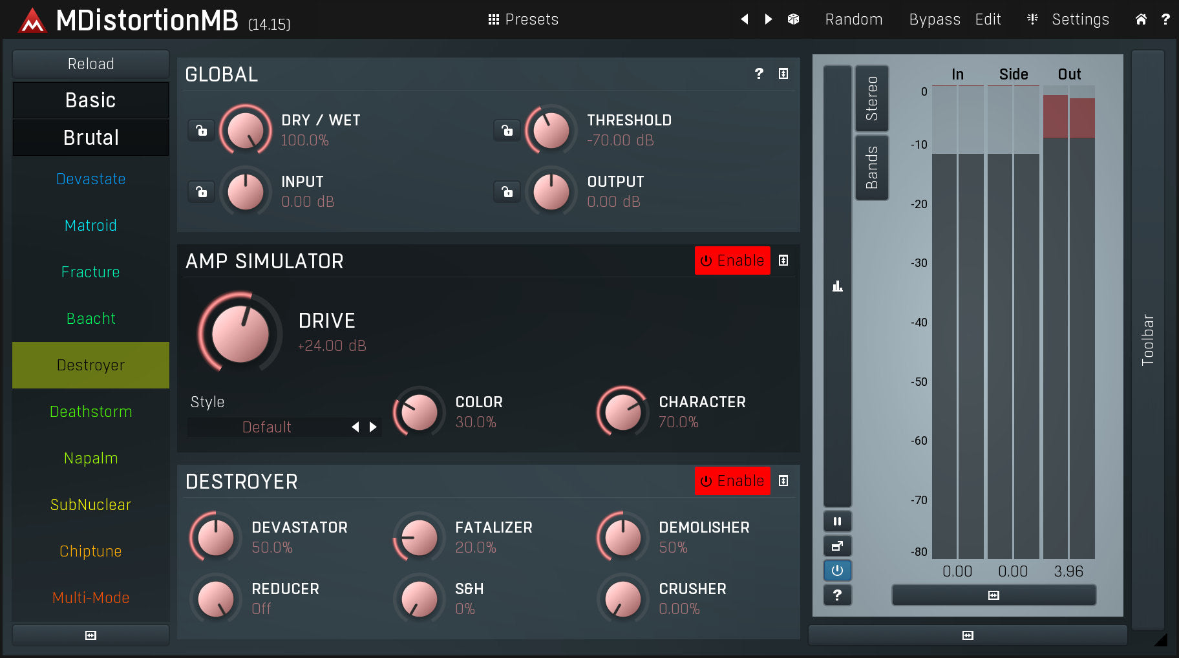Click the meter power icon button
The image size is (1179, 658).
point(837,570)
